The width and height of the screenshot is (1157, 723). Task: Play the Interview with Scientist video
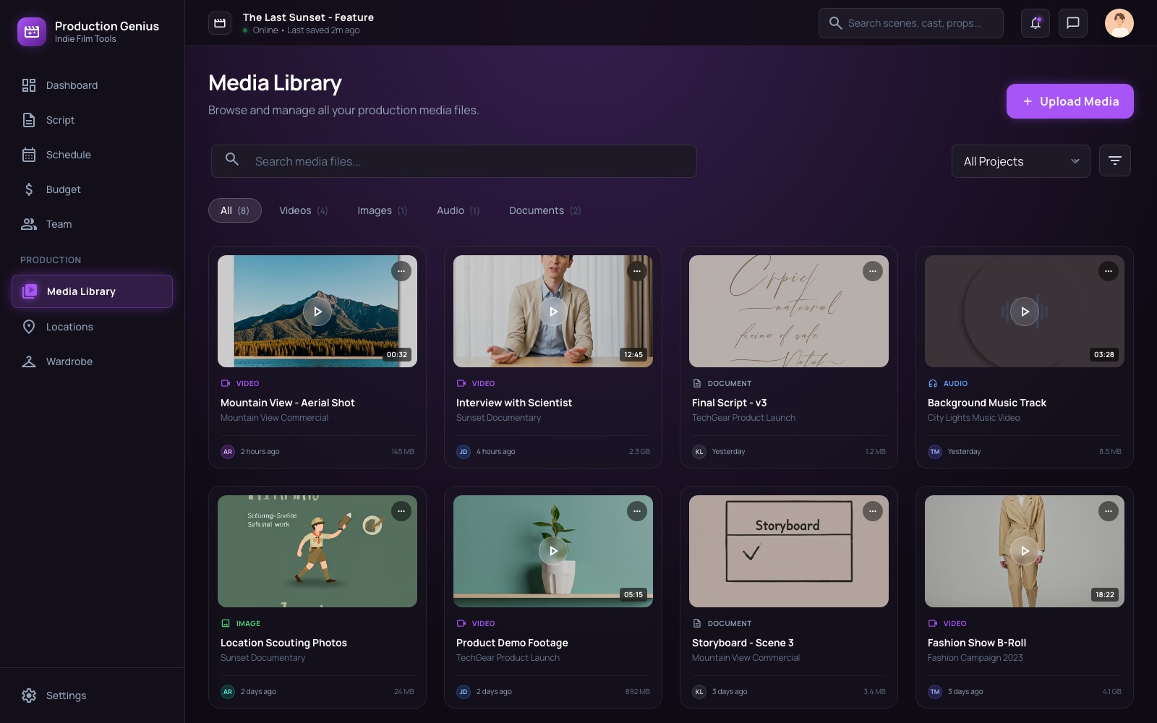click(x=553, y=312)
